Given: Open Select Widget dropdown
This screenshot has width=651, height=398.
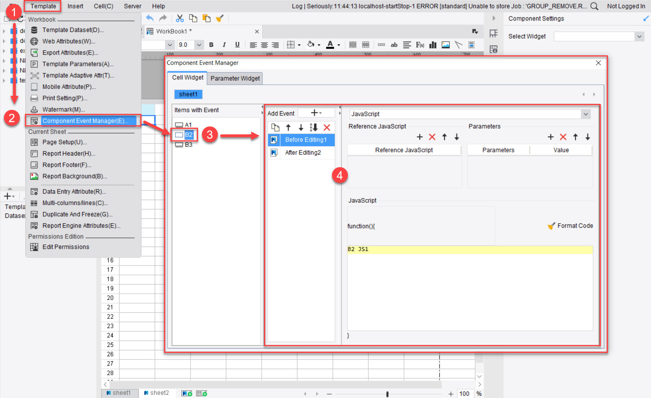Looking at the screenshot, I should click(x=640, y=36).
